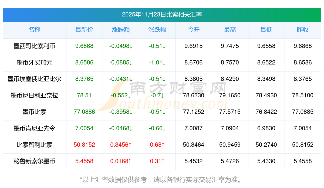Image resolution: width=324 pixels, height=188 pixels.
Task: Click change percent -0.7↓
Action: 157,95
